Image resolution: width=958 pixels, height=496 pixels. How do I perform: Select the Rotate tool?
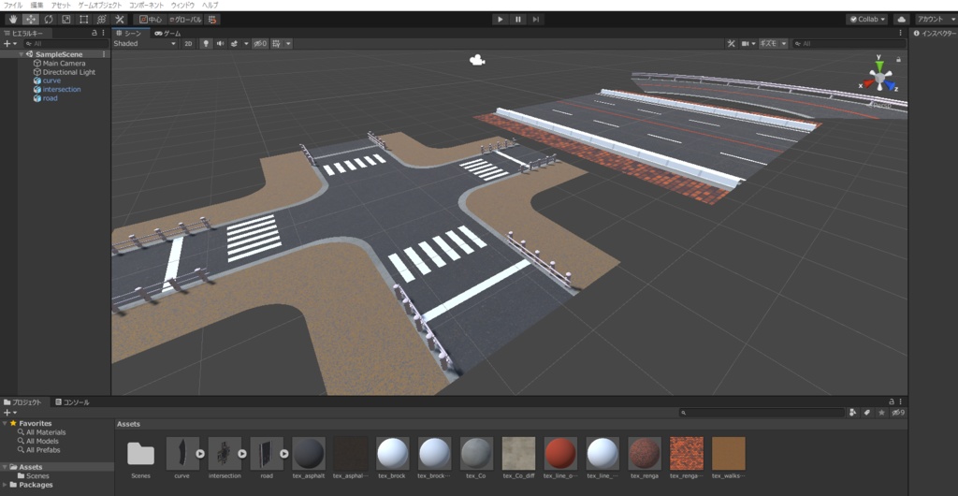tap(49, 20)
